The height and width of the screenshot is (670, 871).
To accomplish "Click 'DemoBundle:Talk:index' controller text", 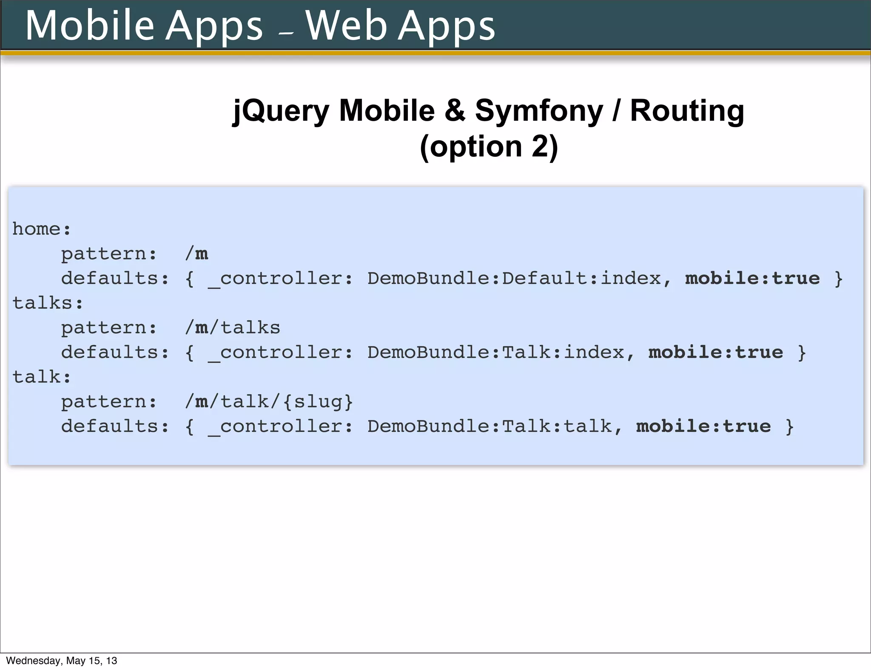I will click(495, 352).
